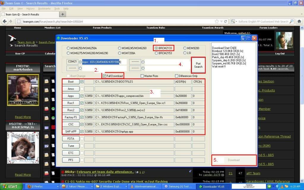Screen dimensions: 304x190
Task: Expand hidden system tray icons
Action: (x=277, y=186)
